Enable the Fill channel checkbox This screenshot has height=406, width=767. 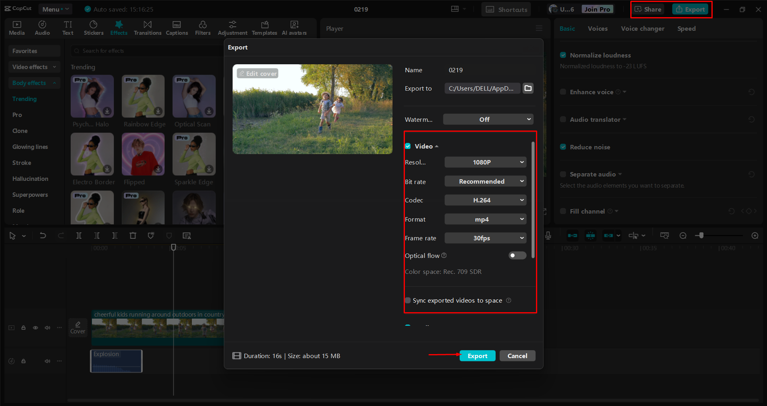[x=563, y=211]
